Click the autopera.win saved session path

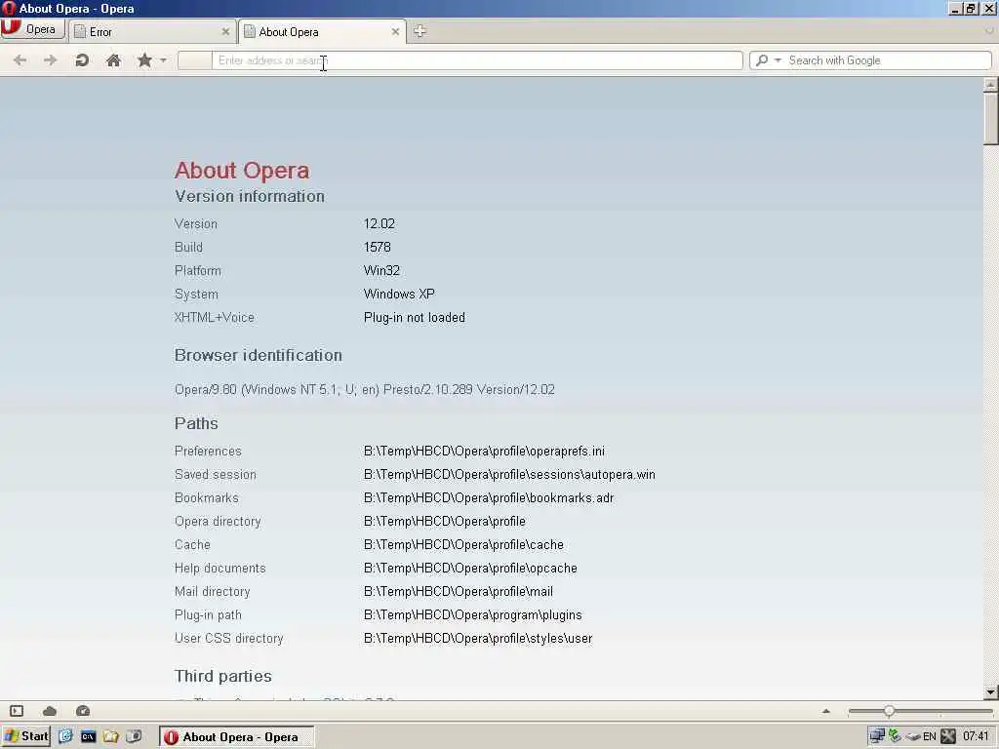(509, 475)
